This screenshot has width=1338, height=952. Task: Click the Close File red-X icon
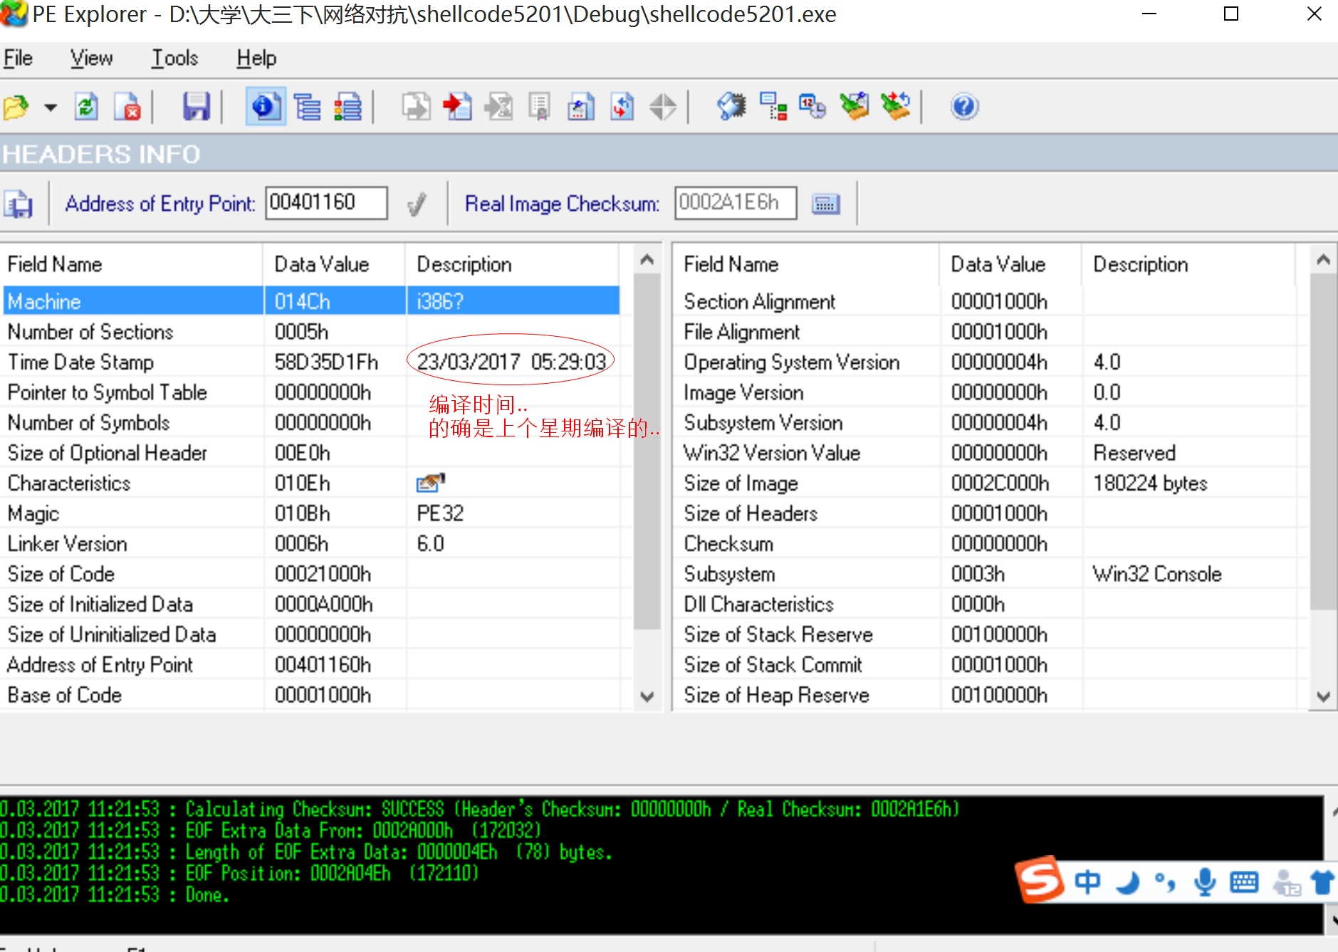[128, 107]
